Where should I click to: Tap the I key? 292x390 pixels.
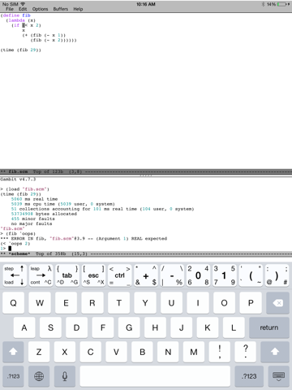pyautogui.click(x=198, y=303)
